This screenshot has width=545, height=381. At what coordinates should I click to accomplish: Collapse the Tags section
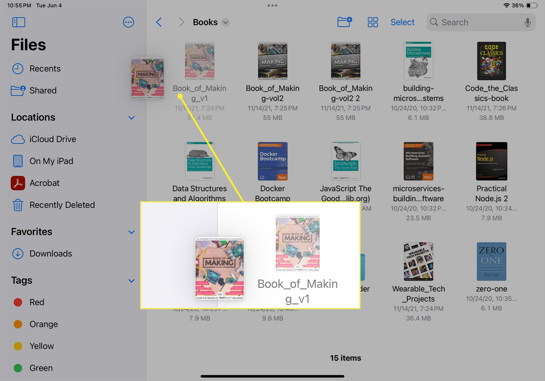131,281
